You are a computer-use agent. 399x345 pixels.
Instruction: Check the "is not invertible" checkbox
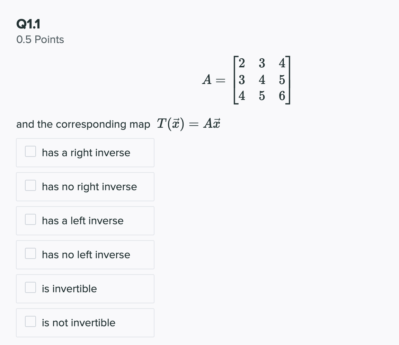click(x=30, y=321)
